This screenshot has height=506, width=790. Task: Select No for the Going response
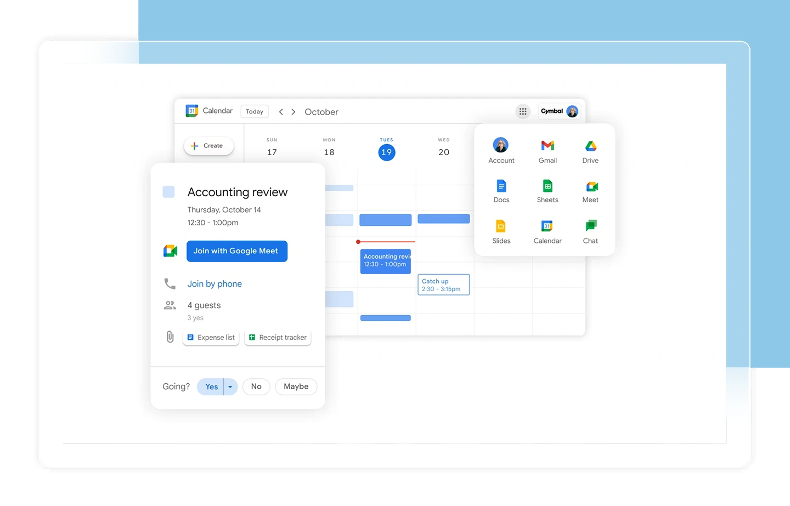pyautogui.click(x=256, y=386)
